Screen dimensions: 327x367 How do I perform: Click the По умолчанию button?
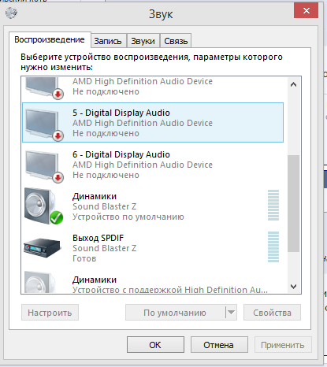[x=175, y=313]
